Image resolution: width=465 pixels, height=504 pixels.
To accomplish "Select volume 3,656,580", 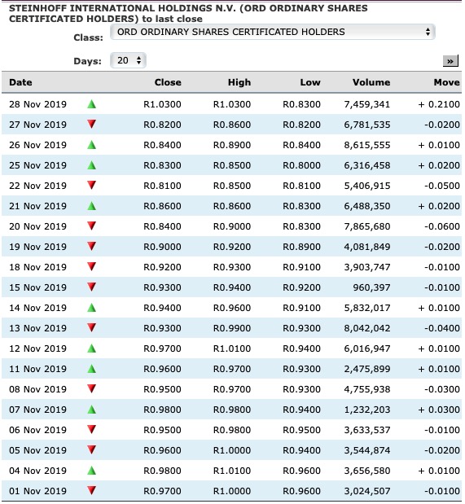I will pos(367,471).
